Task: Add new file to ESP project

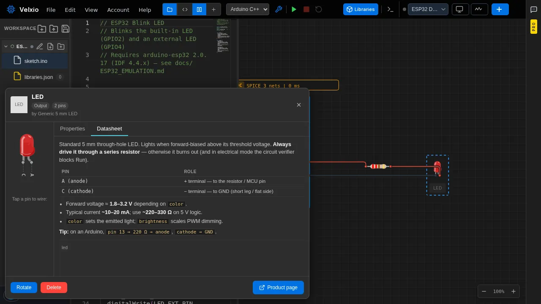Action: [x=50, y=46]
